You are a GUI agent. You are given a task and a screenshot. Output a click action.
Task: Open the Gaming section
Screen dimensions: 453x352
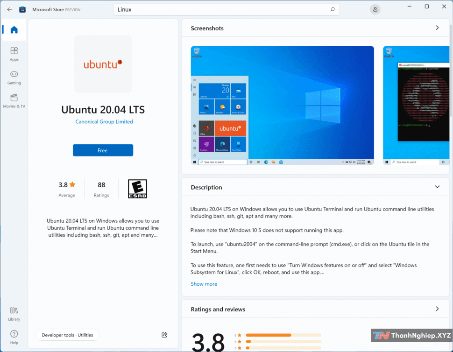[x=14, y=77]
